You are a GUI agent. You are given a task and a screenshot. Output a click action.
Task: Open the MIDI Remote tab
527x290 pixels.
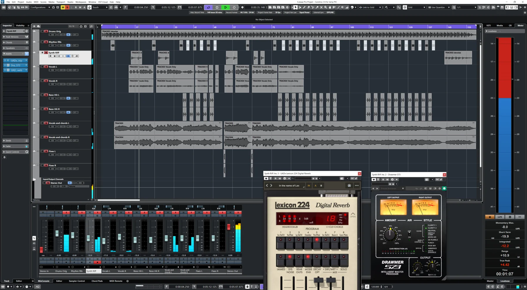click(x=116, y=281)
